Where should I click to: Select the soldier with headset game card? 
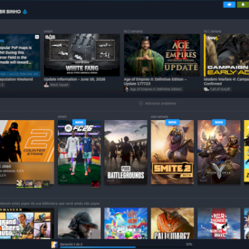79,223
